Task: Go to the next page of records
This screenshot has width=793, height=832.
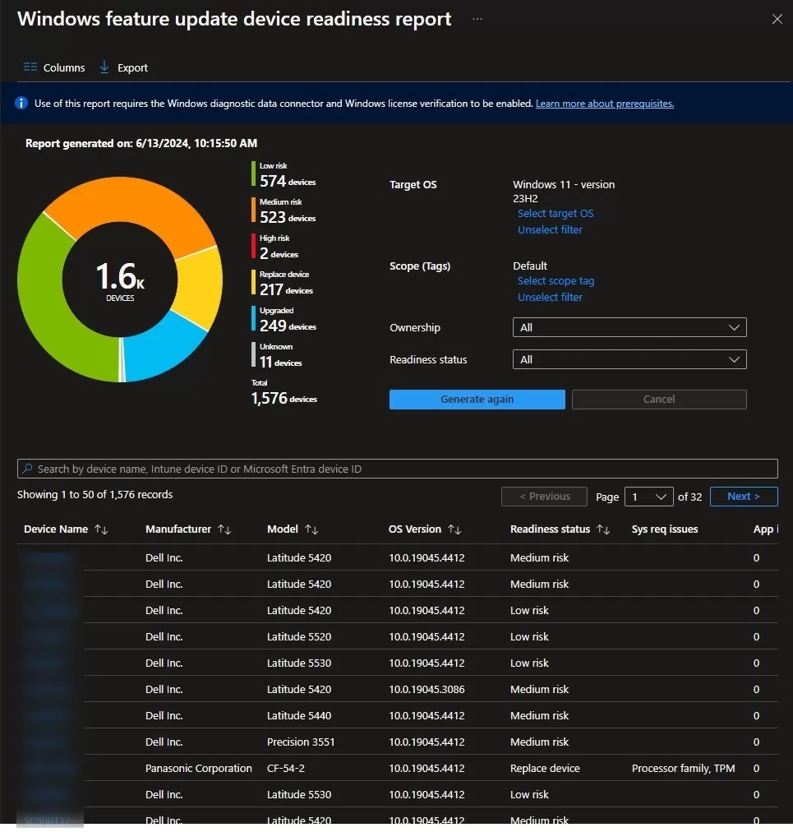Action: (744, 497)
